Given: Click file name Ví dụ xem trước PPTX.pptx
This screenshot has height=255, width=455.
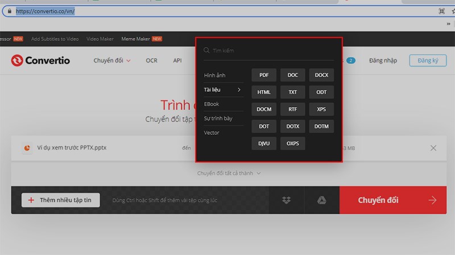Looking at the screenshot, I should [72, 147].
